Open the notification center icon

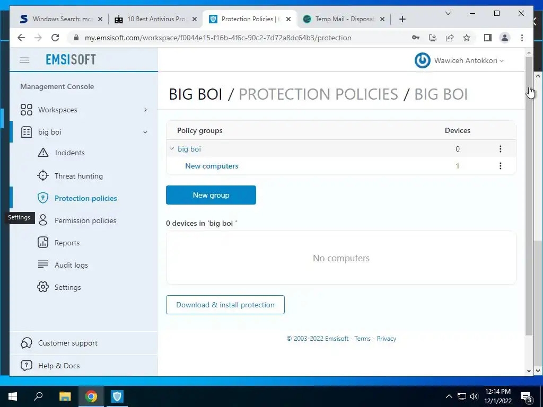(x=526, y=396)
